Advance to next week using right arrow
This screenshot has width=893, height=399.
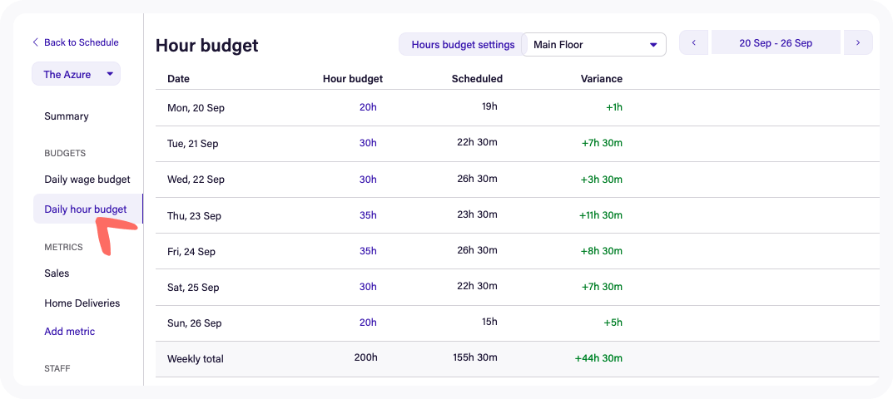(x=858, y=43)
